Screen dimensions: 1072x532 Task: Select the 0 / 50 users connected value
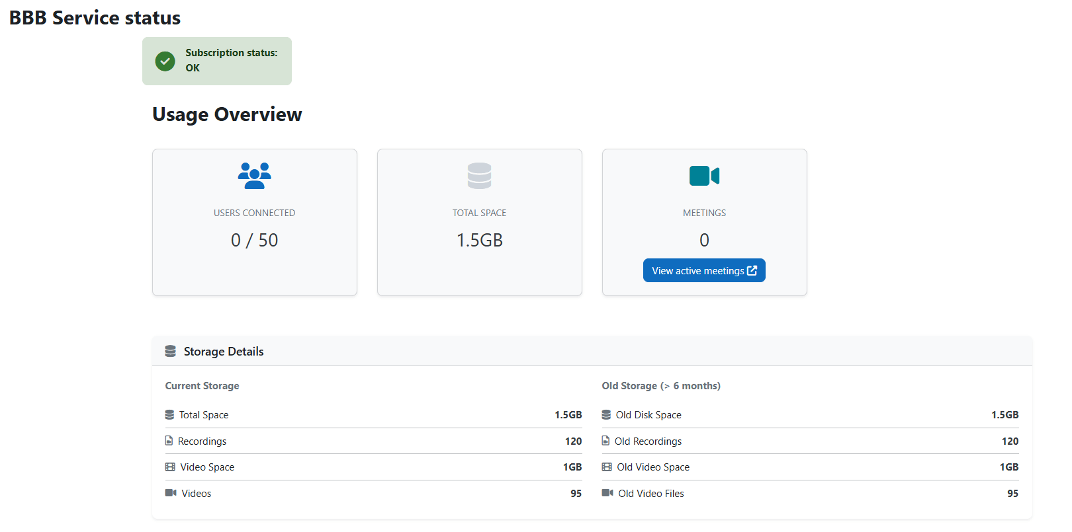click(x=254, y=240)
